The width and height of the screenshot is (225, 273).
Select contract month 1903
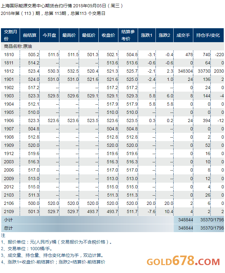coord(9,96)
